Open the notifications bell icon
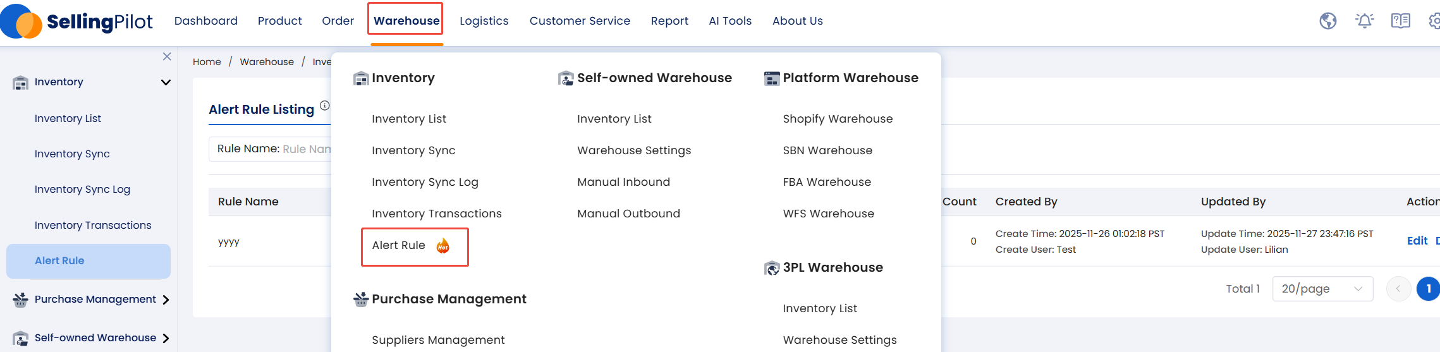1440x352 pixels. [1364, 21]
